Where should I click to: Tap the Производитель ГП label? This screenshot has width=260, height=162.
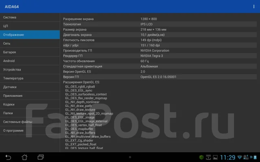[78, 51]
